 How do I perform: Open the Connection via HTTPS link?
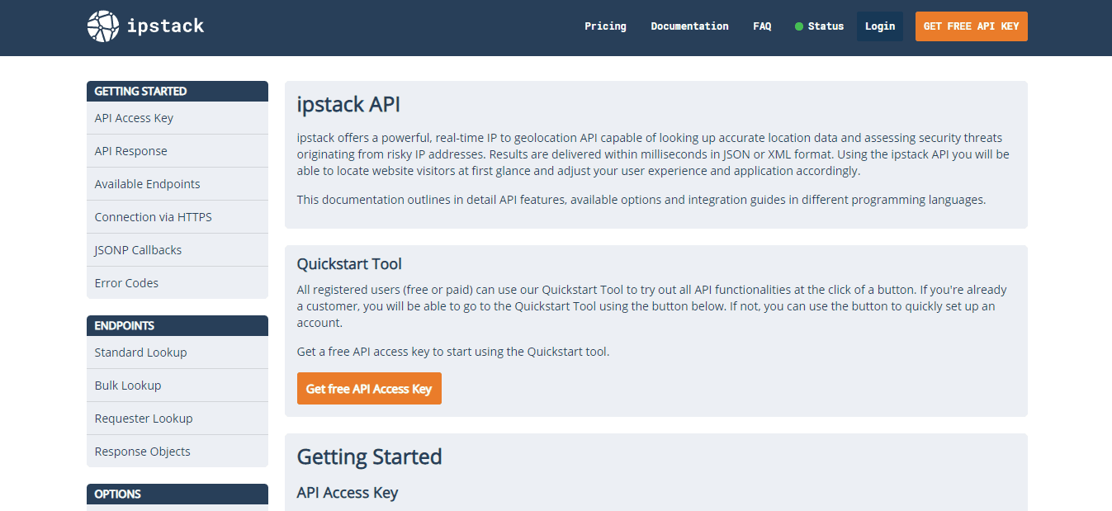[x=177, y=217]
